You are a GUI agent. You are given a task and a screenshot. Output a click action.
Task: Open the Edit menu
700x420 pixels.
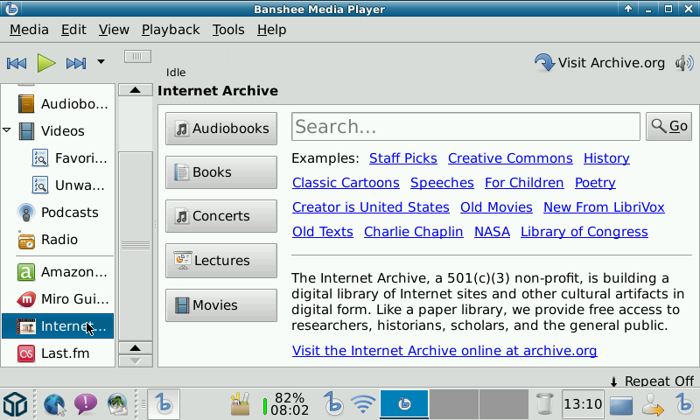73,30
